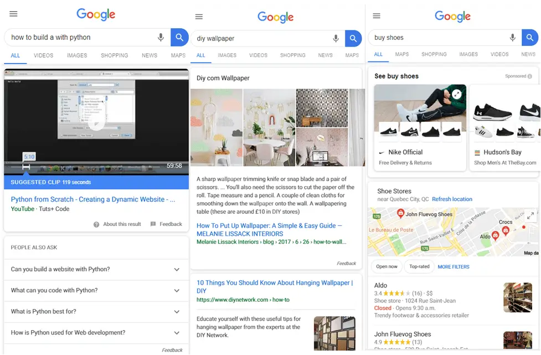Click the 5:10 suggested clip marker

29,157
